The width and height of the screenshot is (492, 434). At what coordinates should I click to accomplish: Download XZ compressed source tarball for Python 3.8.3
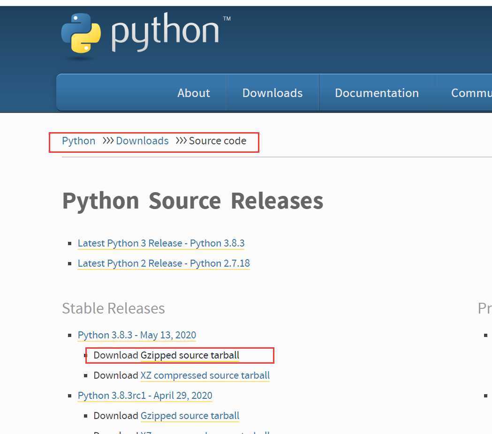(x=205, y=375)
